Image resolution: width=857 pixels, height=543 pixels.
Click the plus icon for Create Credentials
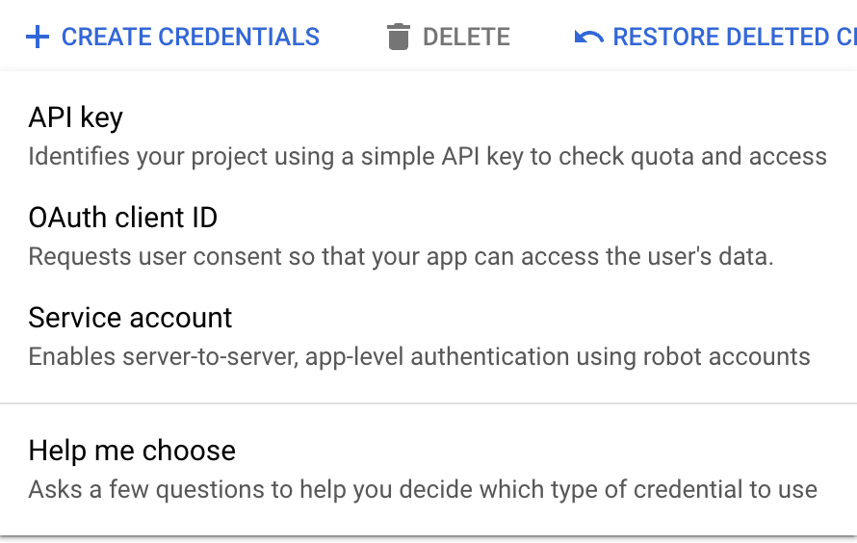(x=37, y=38)
